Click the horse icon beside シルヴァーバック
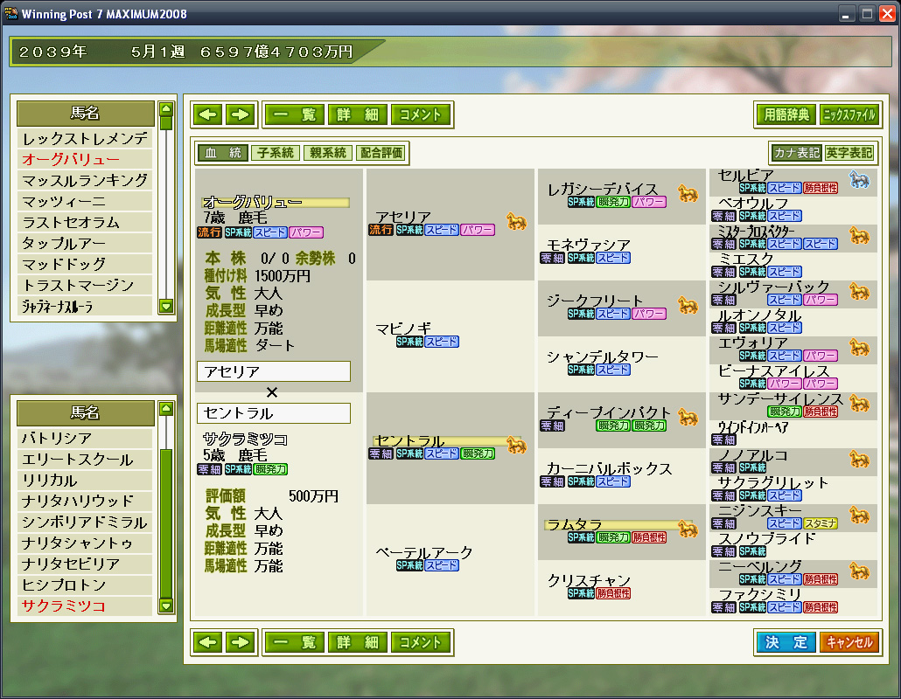 pos(860,292)
